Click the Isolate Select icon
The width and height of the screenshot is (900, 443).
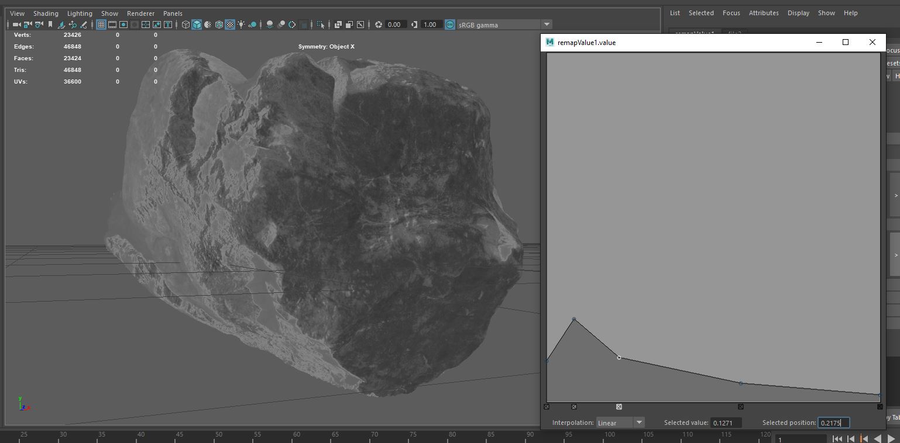pyautogui.click(x=321, y=25)
